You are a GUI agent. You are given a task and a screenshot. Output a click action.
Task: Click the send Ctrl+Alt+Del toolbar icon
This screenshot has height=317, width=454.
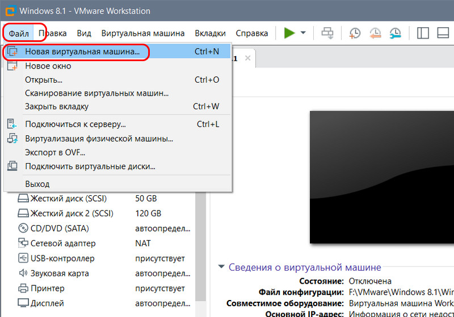(327, 33)
